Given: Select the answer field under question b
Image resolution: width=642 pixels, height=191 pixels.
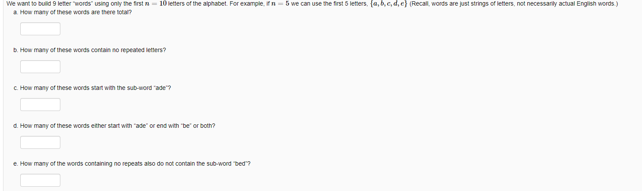Looking at the screenshot, I should (x=40, y=67).
